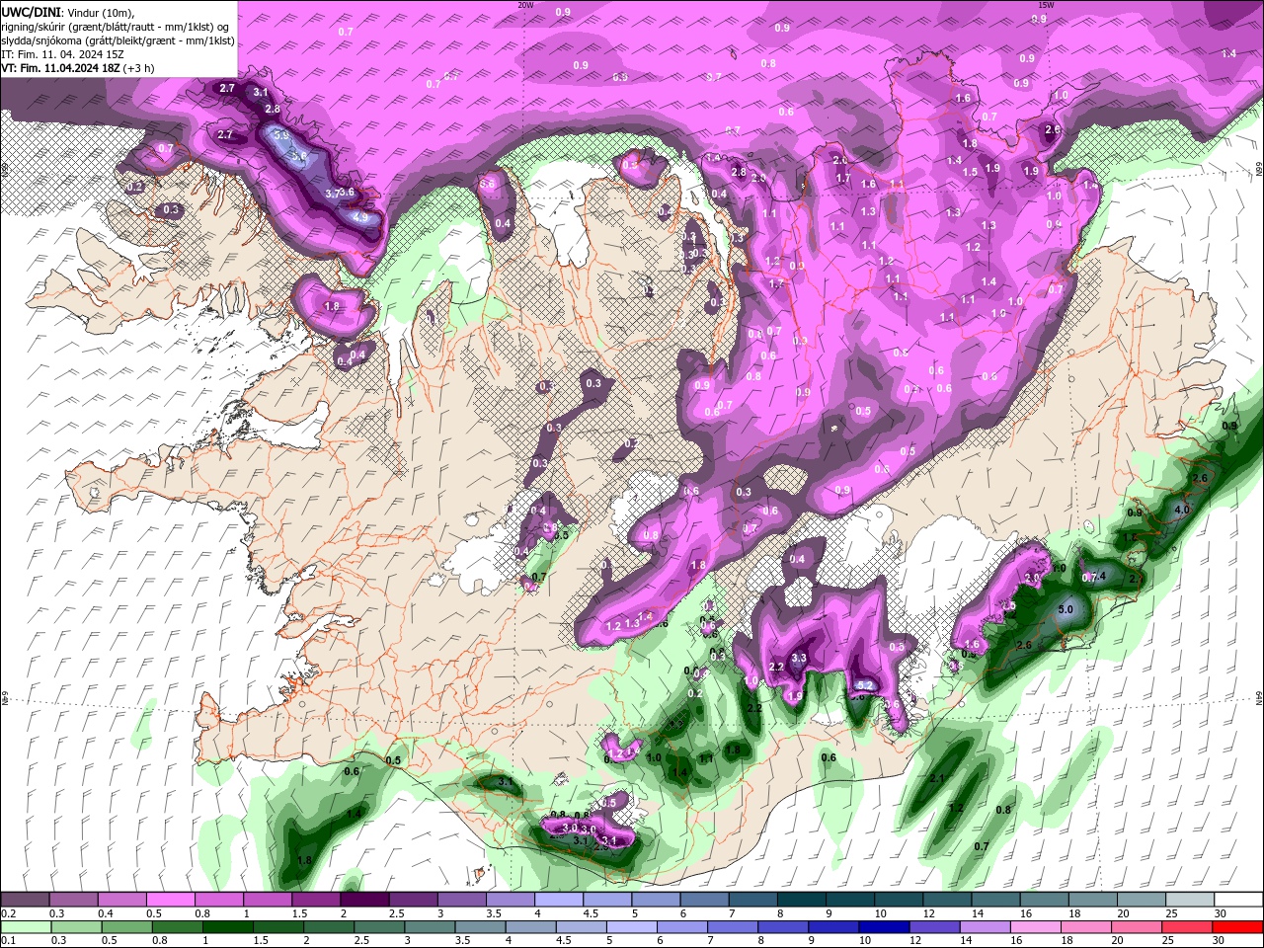Click the '0.4' label in the snow legend
1264x948 pixels.
(106, 913)
